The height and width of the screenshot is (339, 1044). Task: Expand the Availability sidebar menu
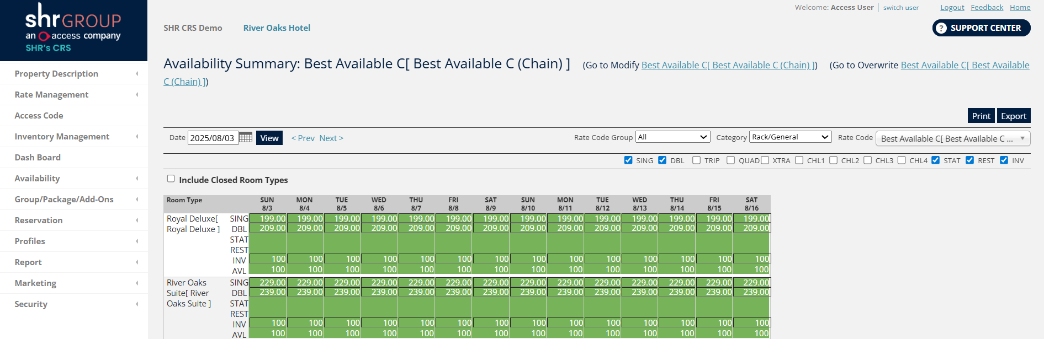[x=74, y=179]
